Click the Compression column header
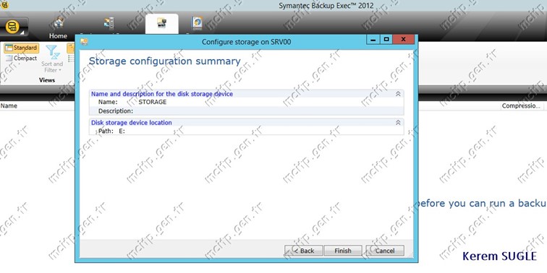This screenshot has height=273, width=547. point(521,106)
